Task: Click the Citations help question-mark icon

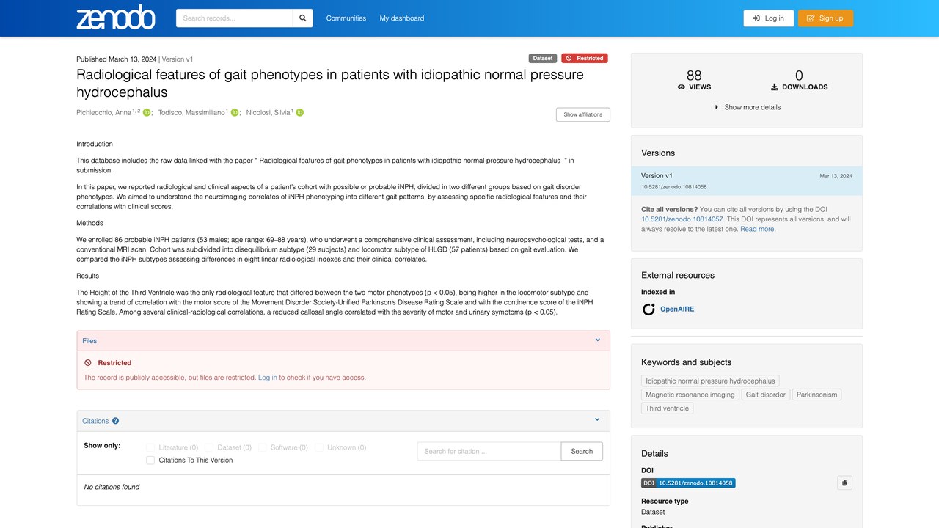Action: 116,421
